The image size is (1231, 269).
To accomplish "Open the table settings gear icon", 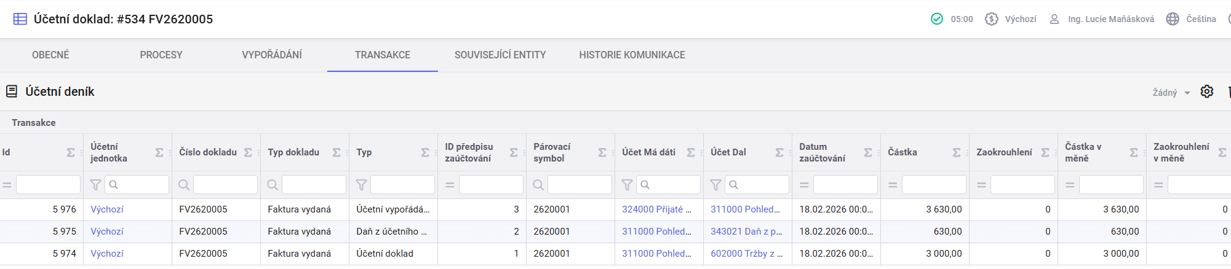I will pos(1206,92).
